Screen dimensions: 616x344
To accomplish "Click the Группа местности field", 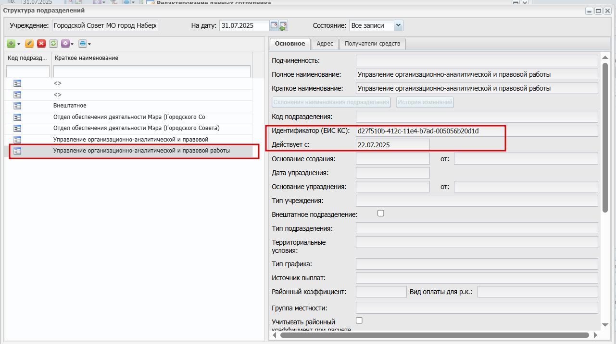I will (x=477, y=308).
